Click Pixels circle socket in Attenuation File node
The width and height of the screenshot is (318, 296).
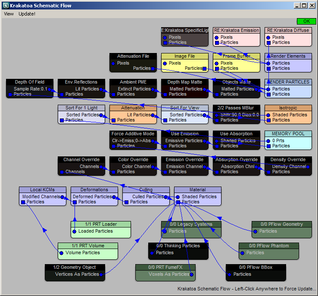click(x=113, y=63)
